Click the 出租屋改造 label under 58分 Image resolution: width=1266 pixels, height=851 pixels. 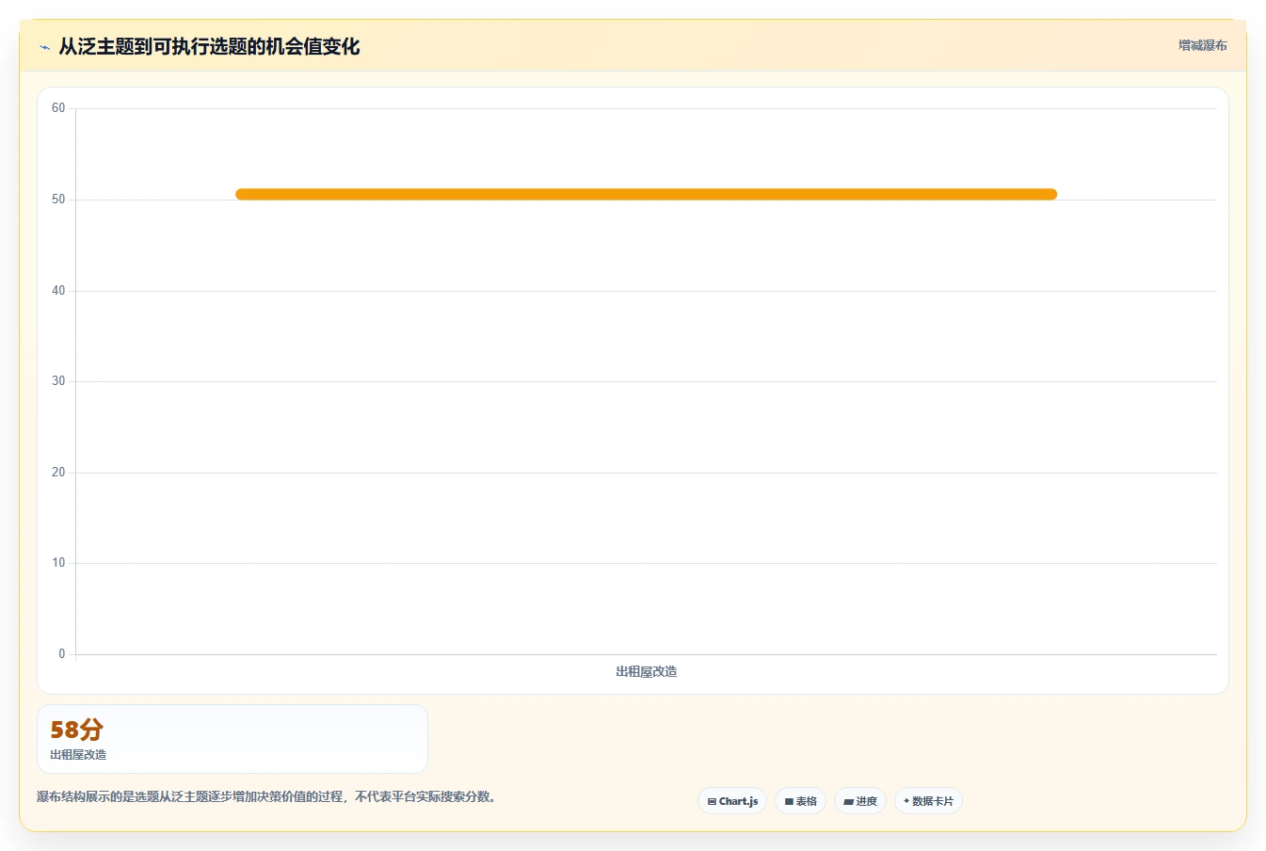pyautogui.click(x=78, y=755)
